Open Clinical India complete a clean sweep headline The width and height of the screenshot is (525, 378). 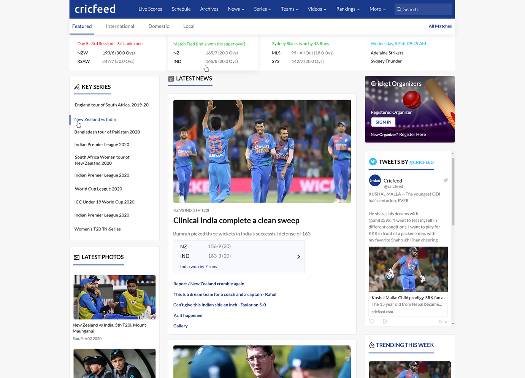(x=236, y=221)
